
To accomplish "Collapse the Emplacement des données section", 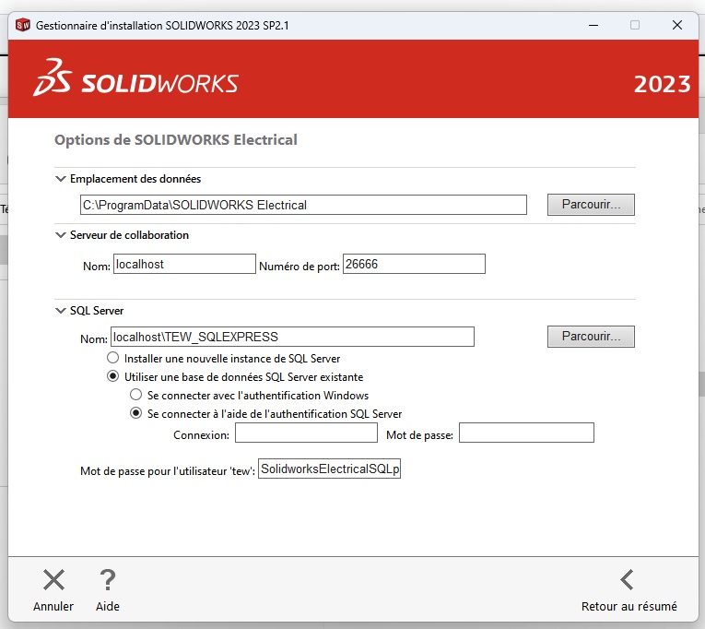I will click(x=60, y=179).
